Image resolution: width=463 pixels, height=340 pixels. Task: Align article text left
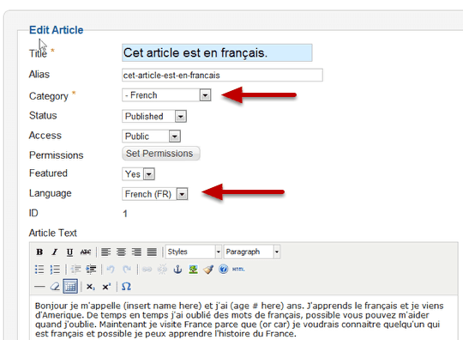(x=106, y=252)
